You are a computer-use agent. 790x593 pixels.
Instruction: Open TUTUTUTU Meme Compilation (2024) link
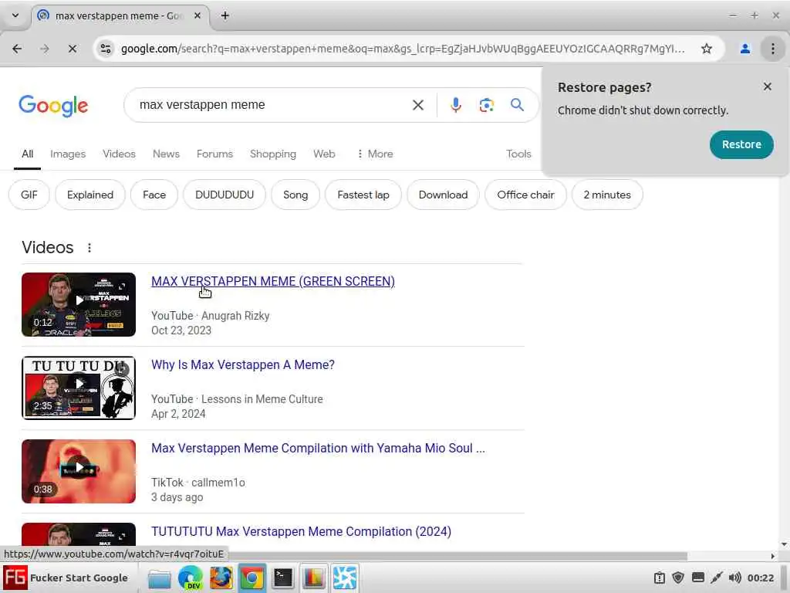(x=302, y=531)
